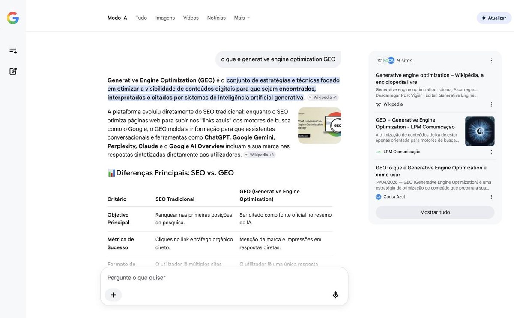Viewport: 514px width, 318px height.
Task: Open 'GEO: o que é Generative Engine Optimization' link
Action: (431, 171)
